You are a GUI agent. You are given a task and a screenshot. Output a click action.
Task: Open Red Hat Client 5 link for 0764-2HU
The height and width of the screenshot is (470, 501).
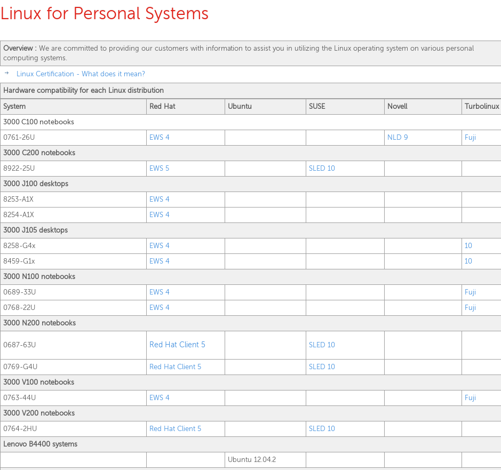pyautogui.click(x=176, y=429)
